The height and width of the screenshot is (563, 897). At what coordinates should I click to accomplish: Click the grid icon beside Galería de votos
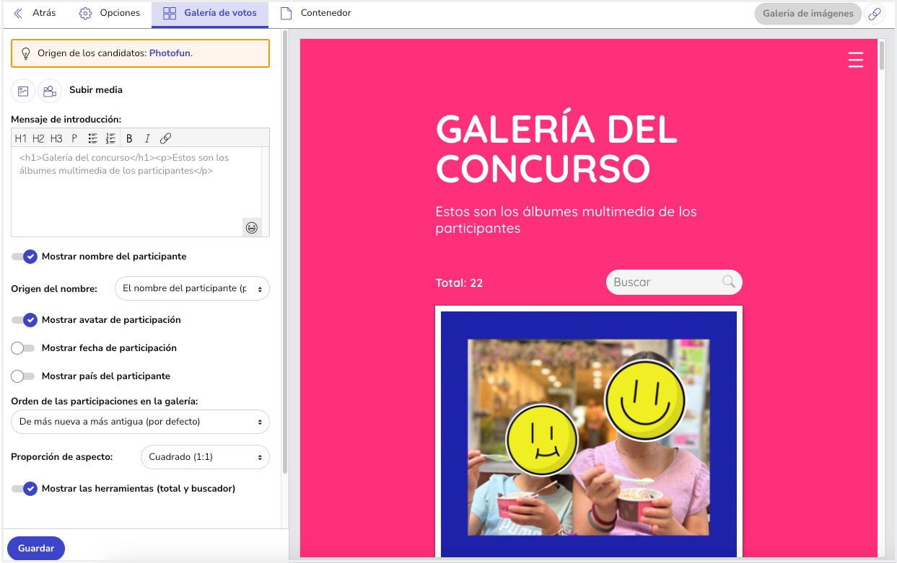click(170, 14)
